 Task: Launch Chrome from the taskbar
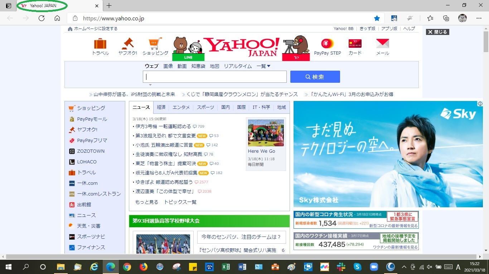click(127, 267)
